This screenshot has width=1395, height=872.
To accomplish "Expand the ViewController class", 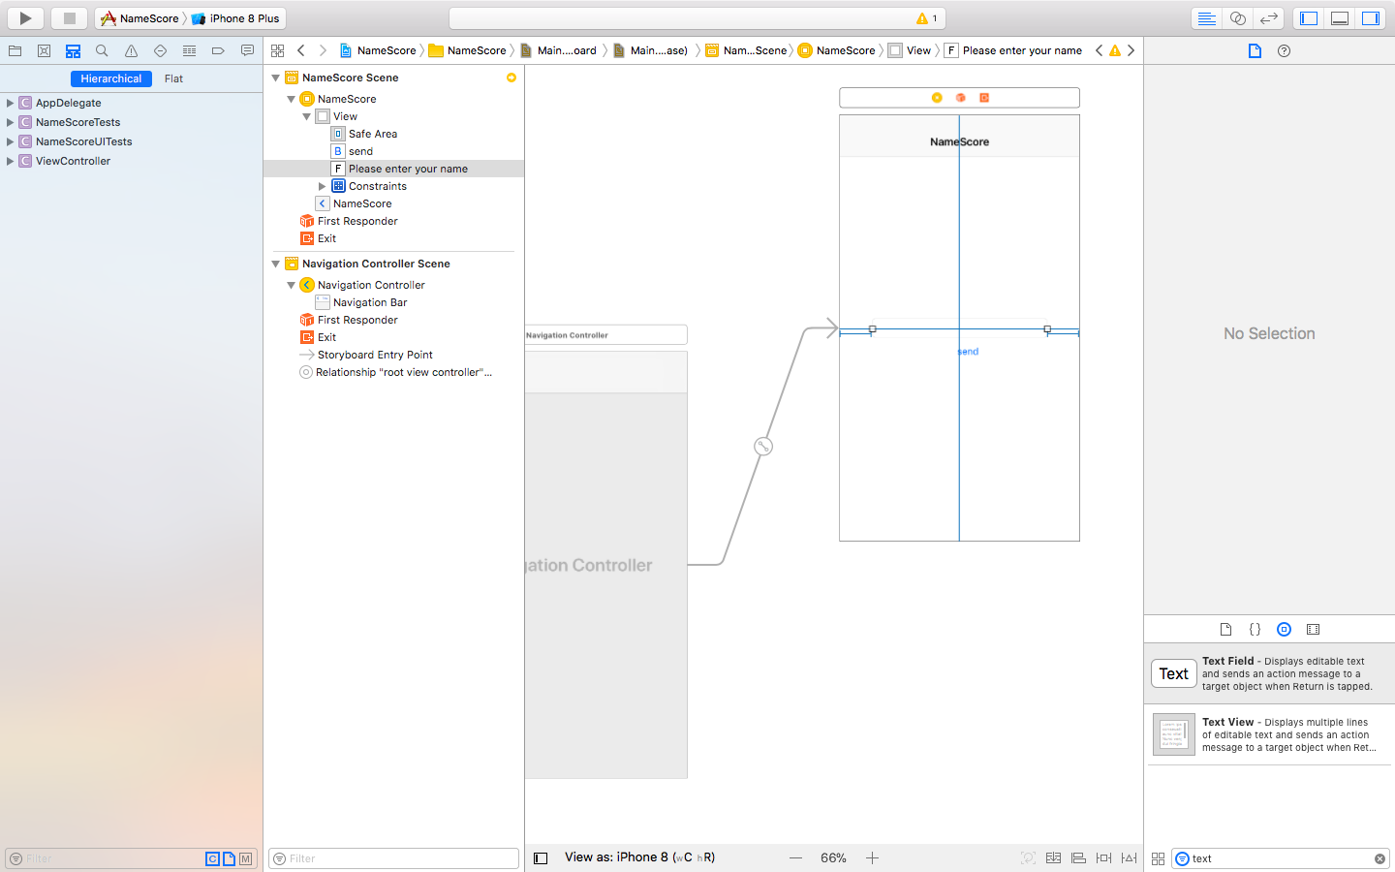I will pos(10,161).
